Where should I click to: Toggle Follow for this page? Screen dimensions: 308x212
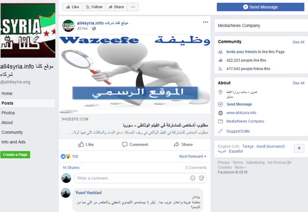(x=94, y=7)
